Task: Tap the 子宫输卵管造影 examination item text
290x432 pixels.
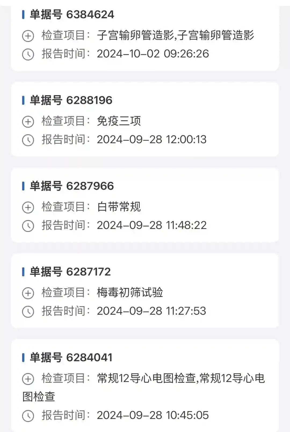Action: 175,35
